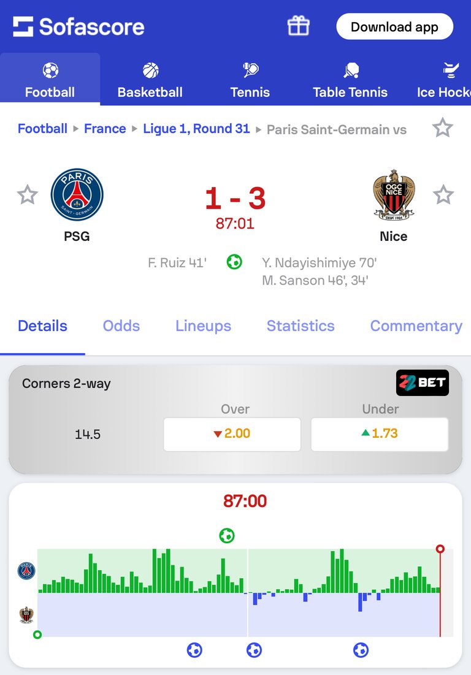This screenshot has height=675, width=471.
Task: Open the 22BET bookmaker logo
Action: tap(423, 383)
